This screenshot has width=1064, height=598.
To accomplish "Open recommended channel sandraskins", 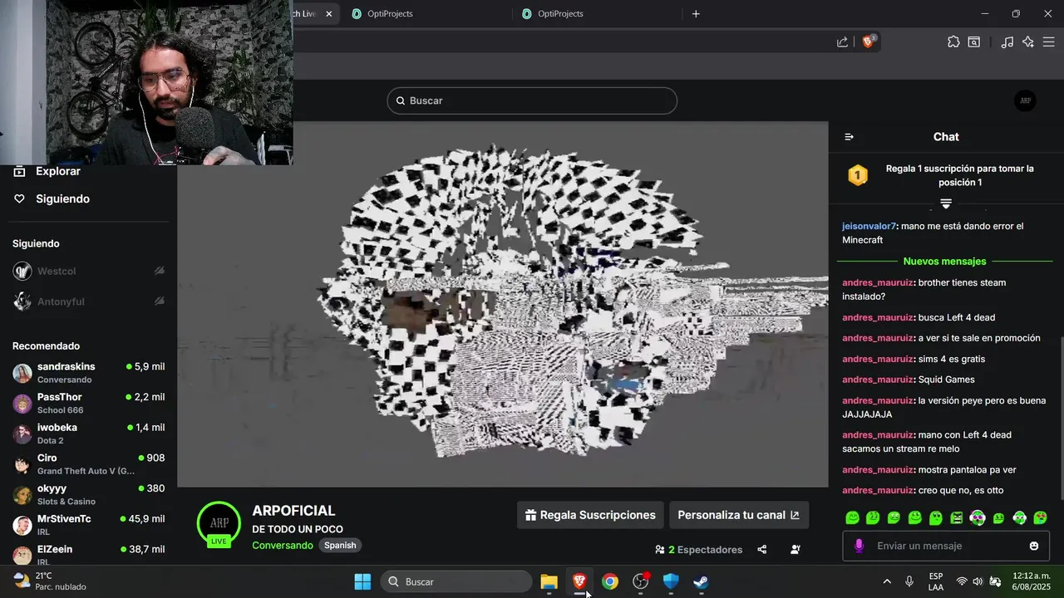I will 88,373.
